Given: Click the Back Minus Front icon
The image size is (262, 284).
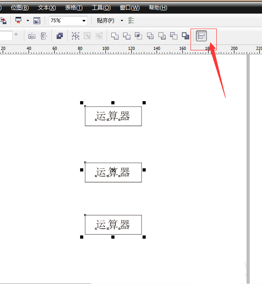Looking at the screenshot, I should [174, 36].
